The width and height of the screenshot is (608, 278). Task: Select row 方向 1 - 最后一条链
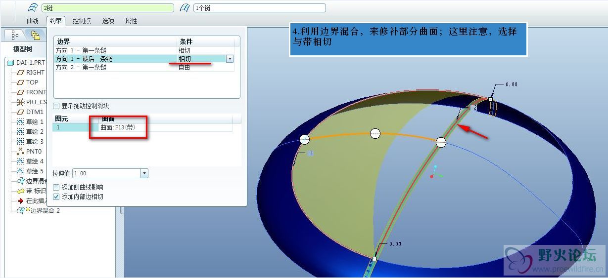pos(144,59)
